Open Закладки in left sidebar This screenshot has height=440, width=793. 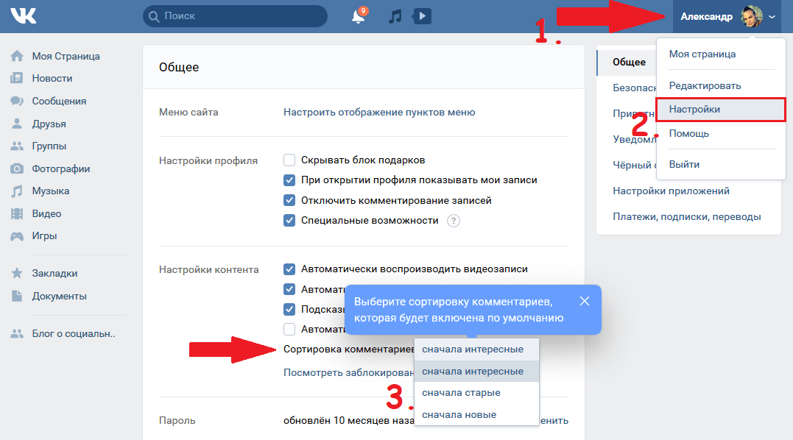[x=54, y=273]
